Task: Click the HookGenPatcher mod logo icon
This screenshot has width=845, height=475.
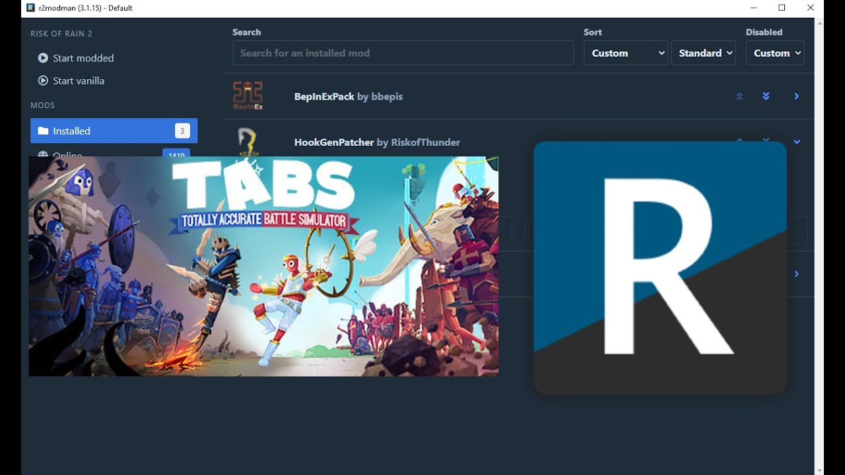Action: (248, 141)
